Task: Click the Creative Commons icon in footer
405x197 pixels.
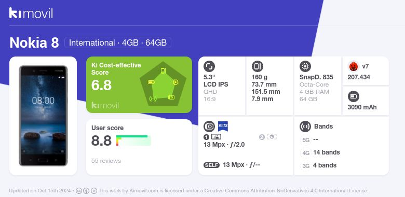Action: [x=79, y=191]
